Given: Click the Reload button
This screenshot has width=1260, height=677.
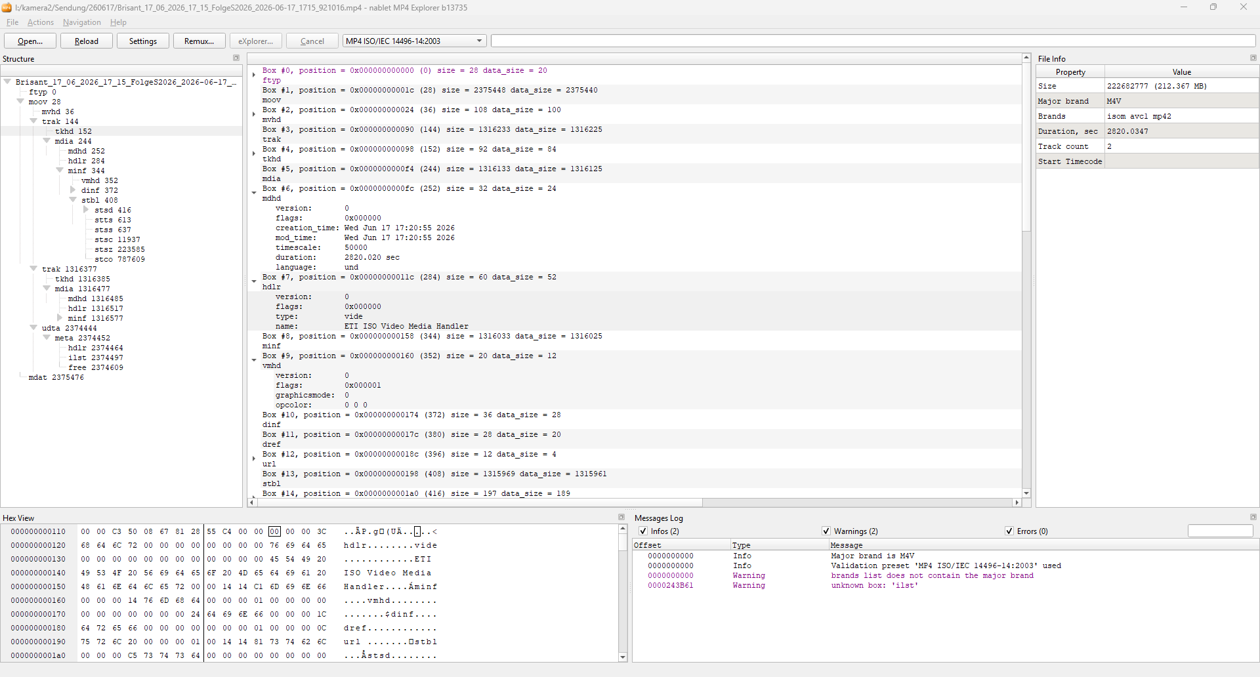Looking at the screenshot, I should (x=87, y=41).
